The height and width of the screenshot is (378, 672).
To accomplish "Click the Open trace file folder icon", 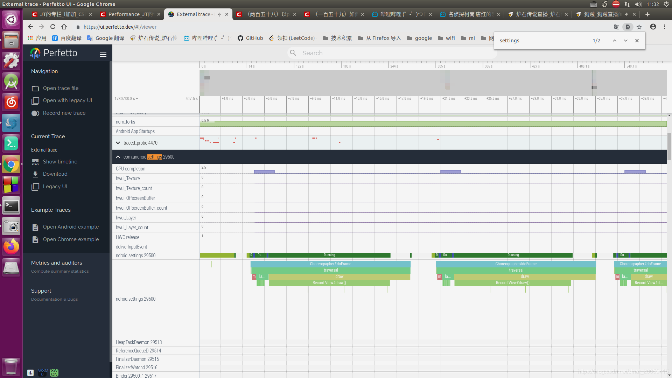I will coord(35,89).
